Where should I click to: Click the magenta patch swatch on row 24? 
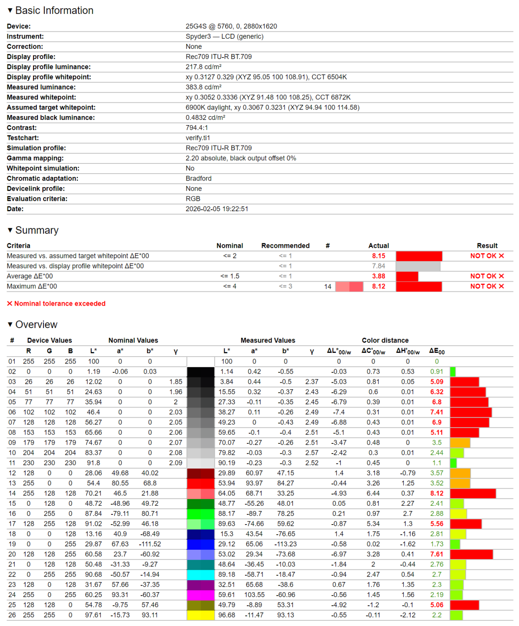click(200, 595)
